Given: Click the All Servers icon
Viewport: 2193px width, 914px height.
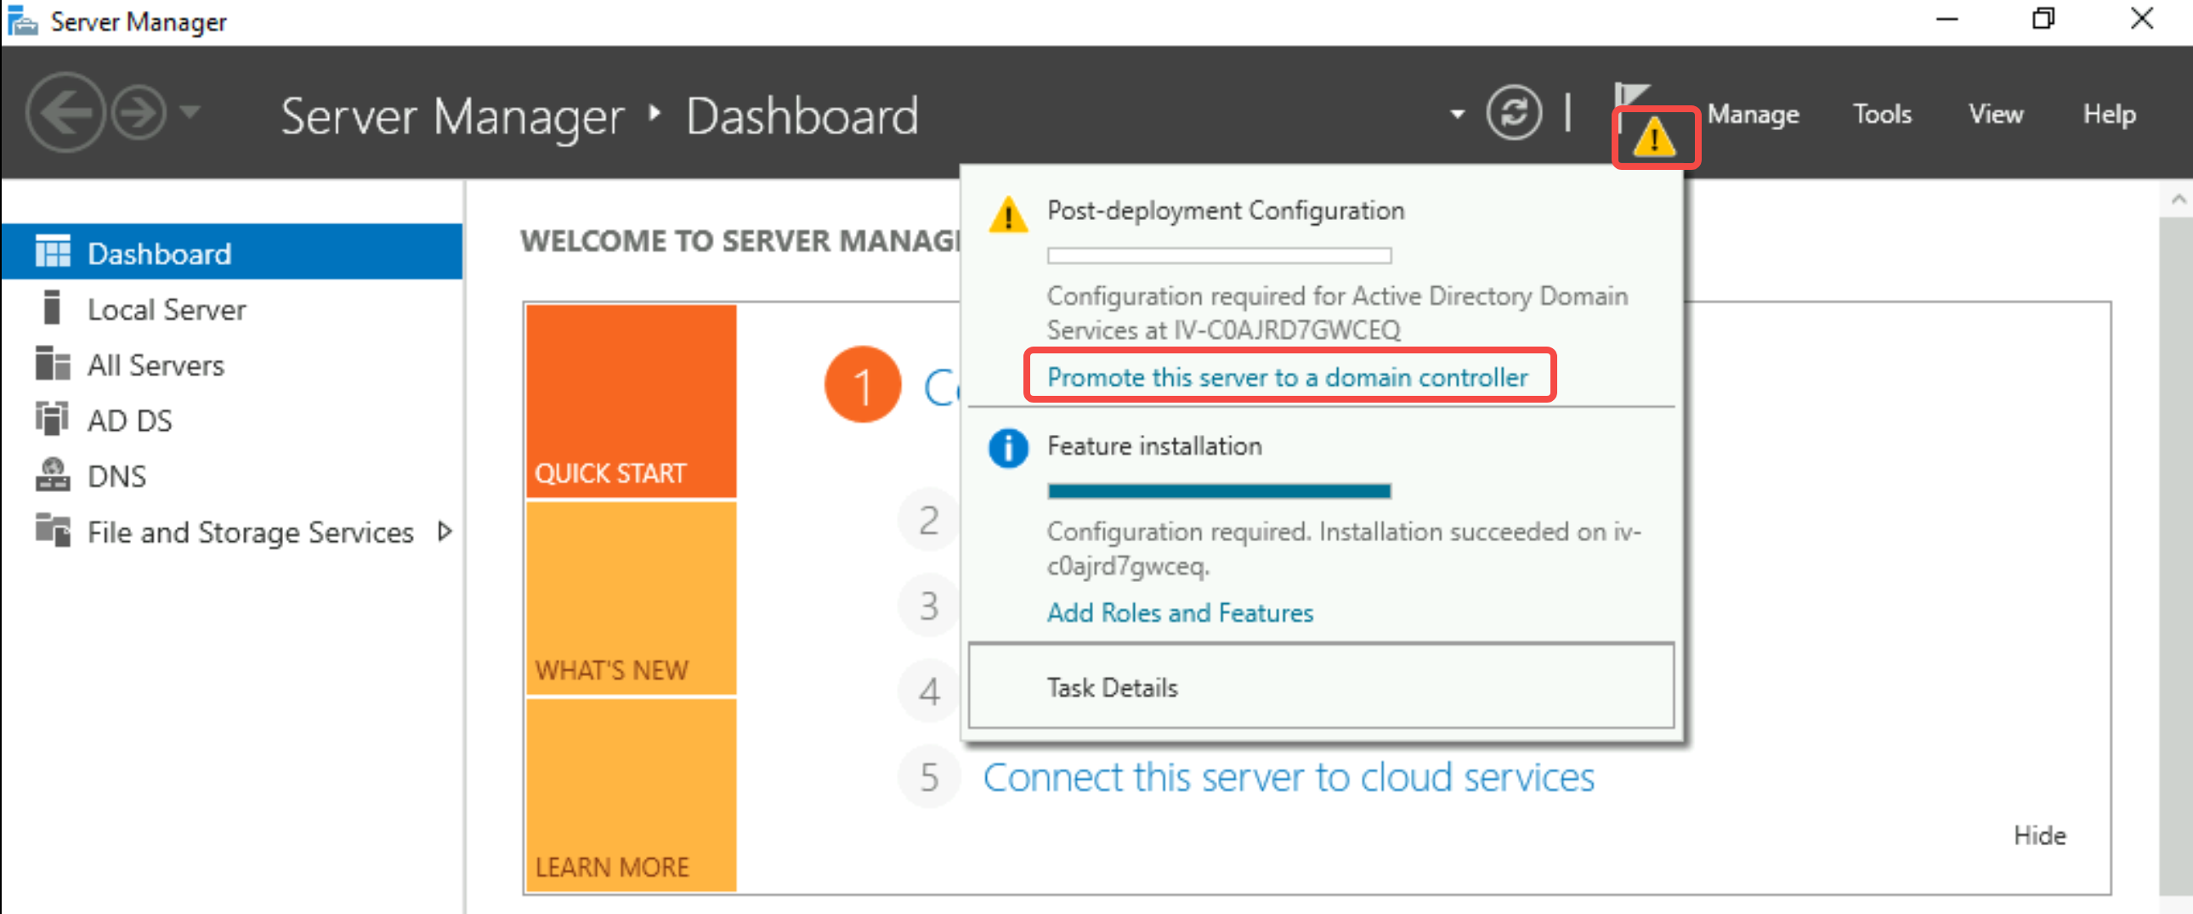Looking at the screenshot, I should [53, 364].
